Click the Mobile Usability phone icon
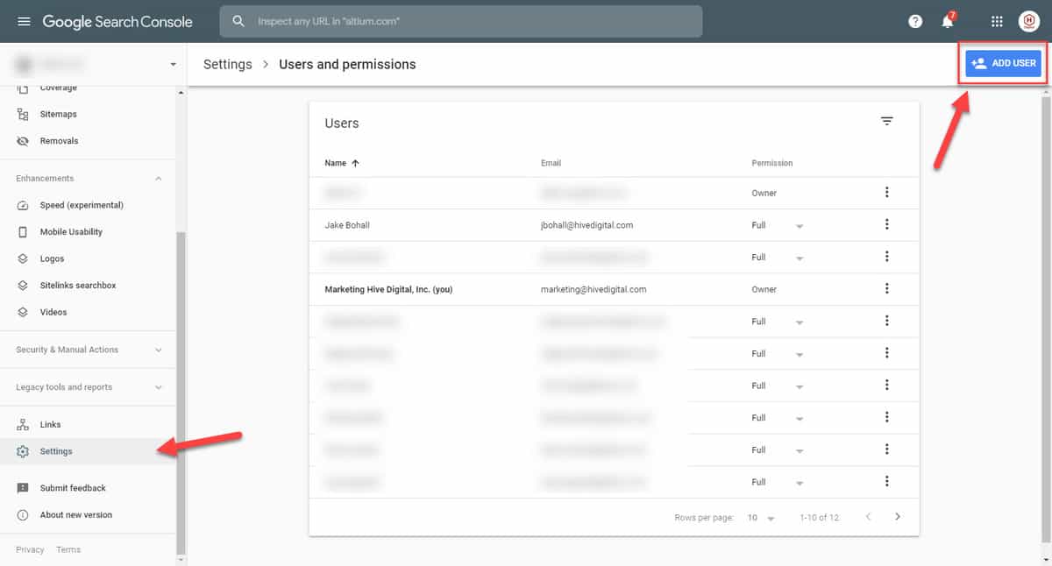 click(23, 232)
